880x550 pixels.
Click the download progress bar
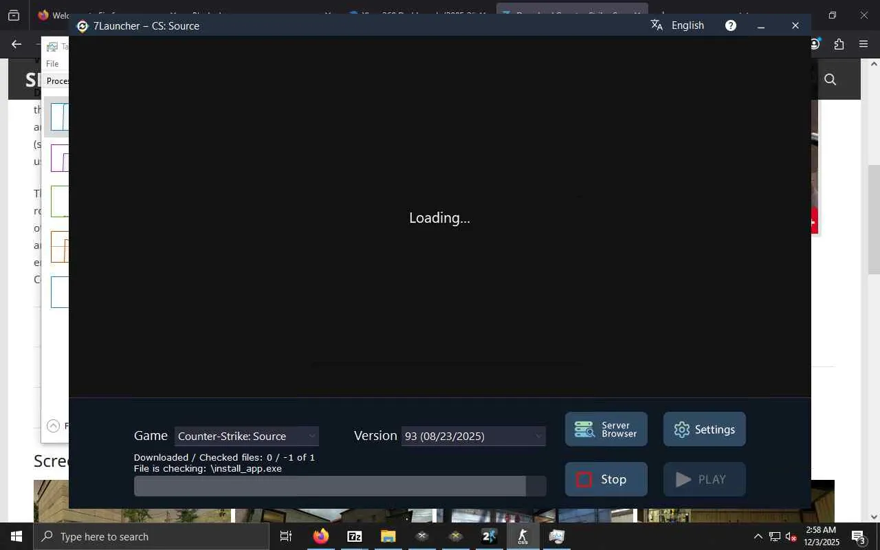(x=340, y=486)
